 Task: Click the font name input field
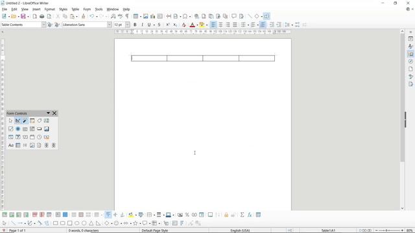tap(84, 25)
